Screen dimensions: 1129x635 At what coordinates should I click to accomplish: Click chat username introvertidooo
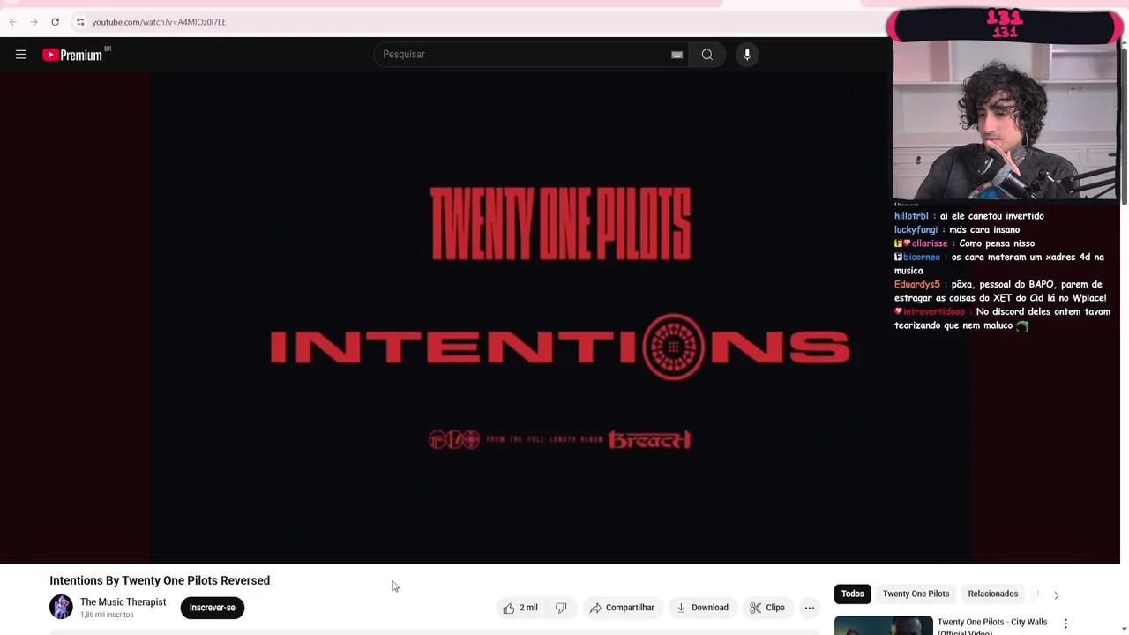934,312
